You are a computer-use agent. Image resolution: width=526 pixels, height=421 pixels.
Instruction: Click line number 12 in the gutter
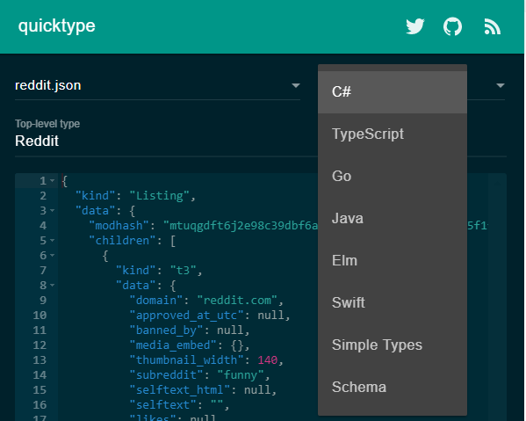pyautogui.click(x=40, y=345)
